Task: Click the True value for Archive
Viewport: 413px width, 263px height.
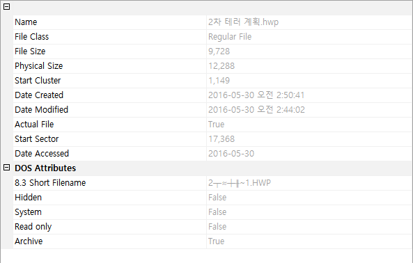Action: point(216,241)
